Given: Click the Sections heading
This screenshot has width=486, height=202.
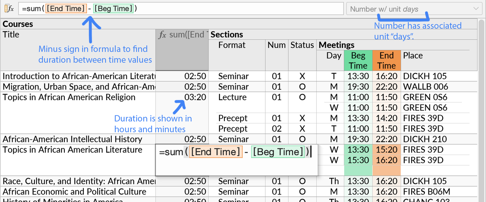Looking at the screenshot, I should point(227,35).
